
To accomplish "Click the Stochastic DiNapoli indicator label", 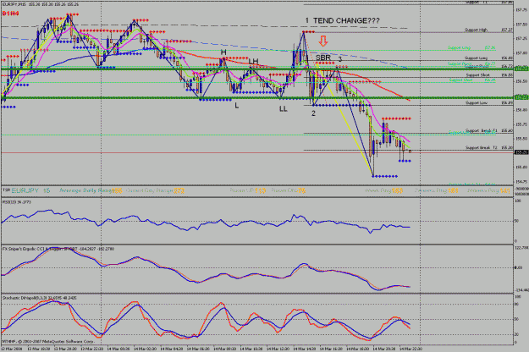I will [x=39, y=298].
